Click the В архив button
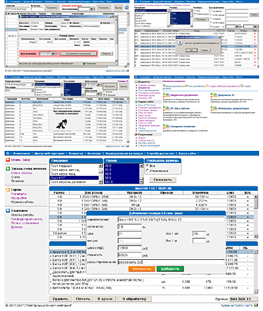This screenshot has height=311, width=263. click(105, 299)
